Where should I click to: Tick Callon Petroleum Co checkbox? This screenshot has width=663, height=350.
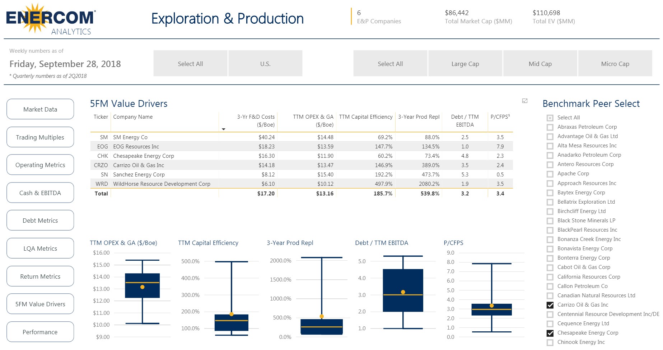coord(550,287)
